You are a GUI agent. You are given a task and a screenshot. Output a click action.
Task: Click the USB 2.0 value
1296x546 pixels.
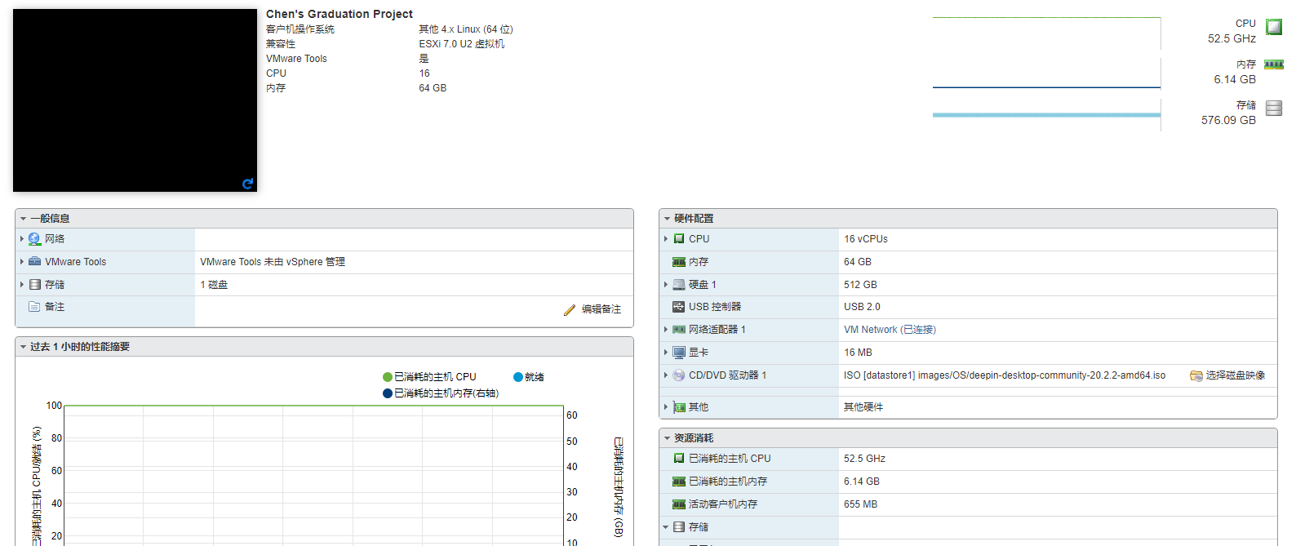(x=862, y=307)
